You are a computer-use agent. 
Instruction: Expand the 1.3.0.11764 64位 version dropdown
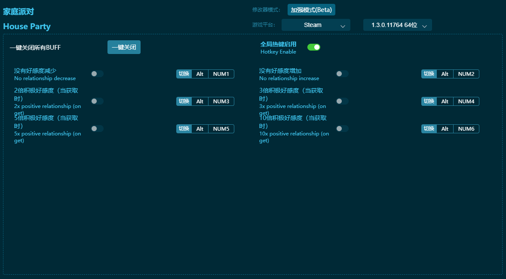tap(397, 25)
